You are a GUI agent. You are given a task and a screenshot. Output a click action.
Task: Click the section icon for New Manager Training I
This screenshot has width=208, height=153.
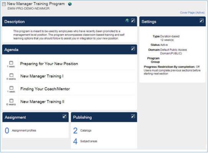tap(12, 75)
